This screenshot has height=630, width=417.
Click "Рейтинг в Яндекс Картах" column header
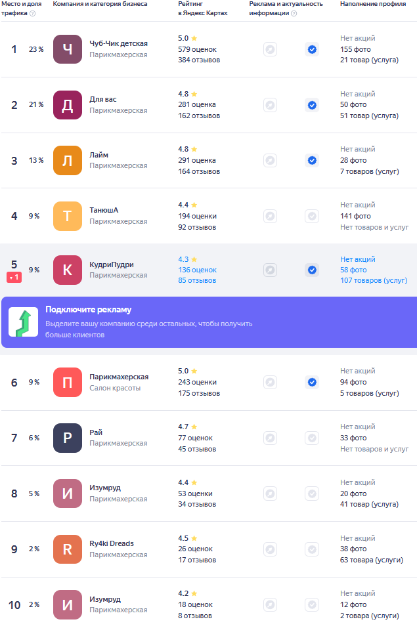click(202, 9)
